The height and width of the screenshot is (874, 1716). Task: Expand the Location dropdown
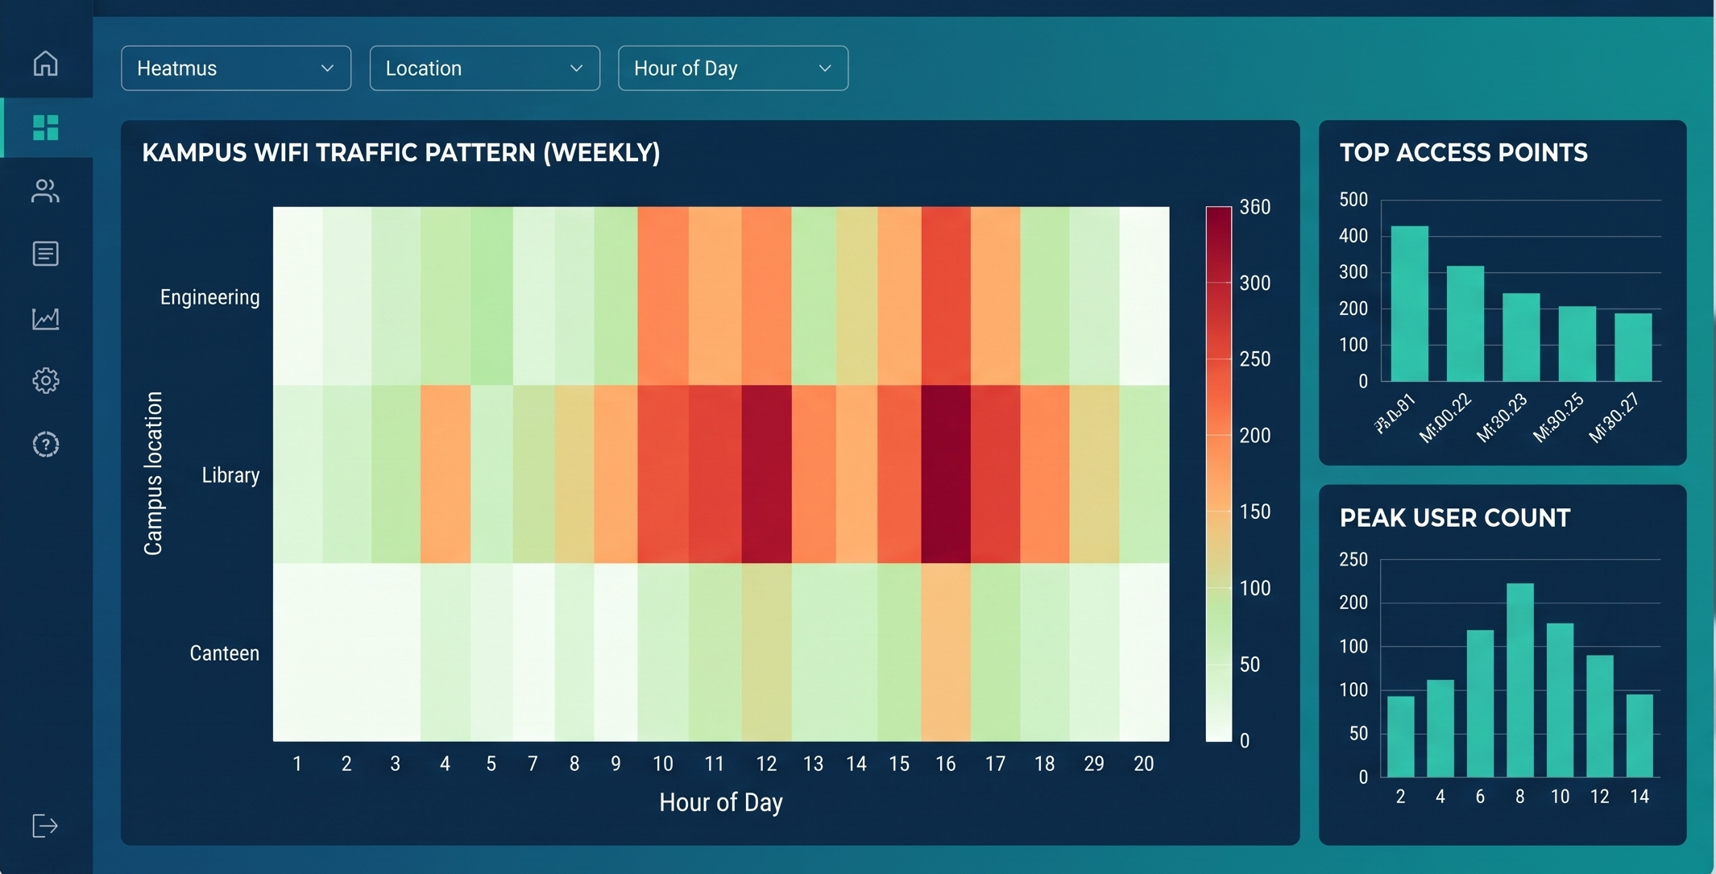coord(484,68)
